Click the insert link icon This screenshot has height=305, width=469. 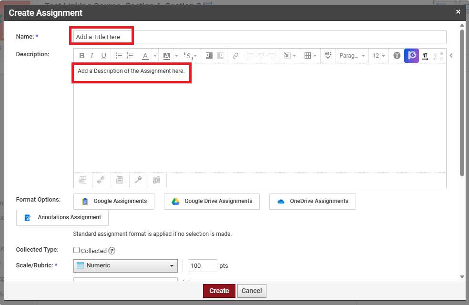(235, 56)
